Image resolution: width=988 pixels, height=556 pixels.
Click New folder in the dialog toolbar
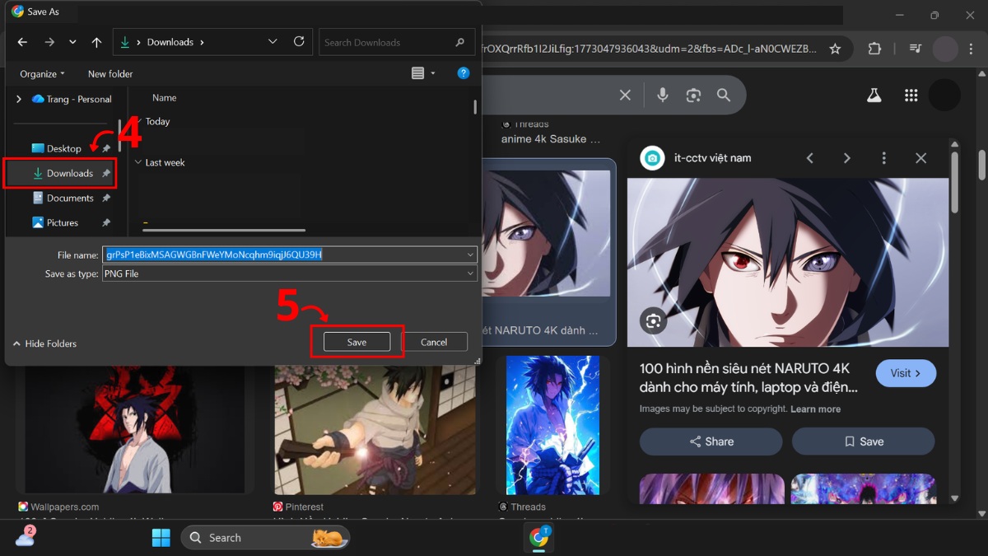tap(110, 73)
